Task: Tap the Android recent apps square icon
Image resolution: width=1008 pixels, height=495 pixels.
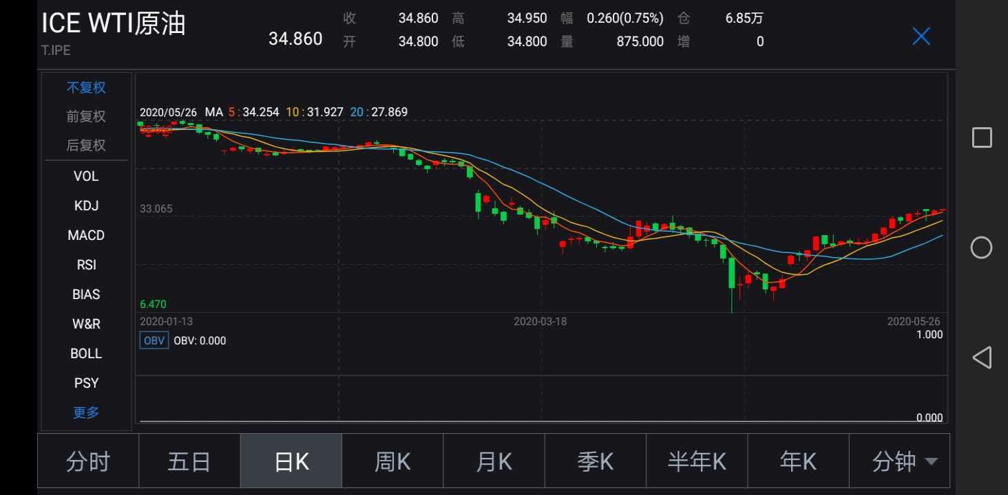Action: [980, 137]
